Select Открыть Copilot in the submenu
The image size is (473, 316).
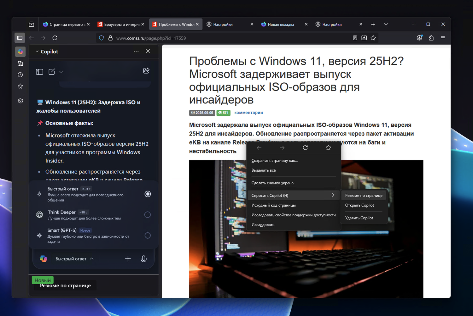tap(364, 205)
